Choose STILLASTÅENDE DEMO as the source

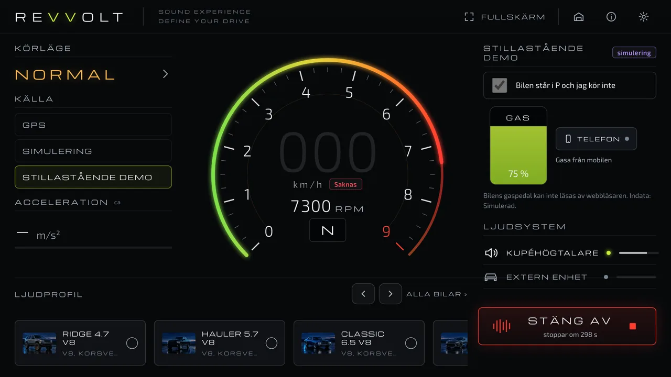(93, 177)
